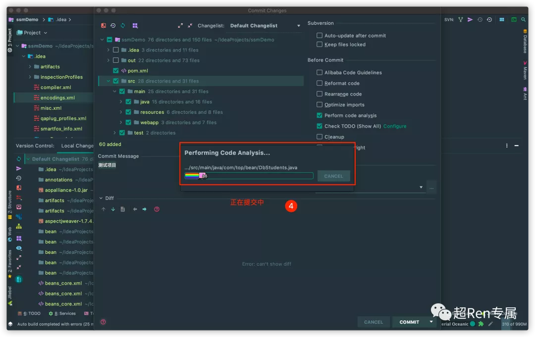
Task: Enable Reformat code before commit
Action: [320, 83]
